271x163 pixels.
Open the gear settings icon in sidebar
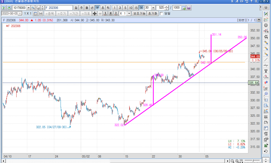click(x=266, y=25)
